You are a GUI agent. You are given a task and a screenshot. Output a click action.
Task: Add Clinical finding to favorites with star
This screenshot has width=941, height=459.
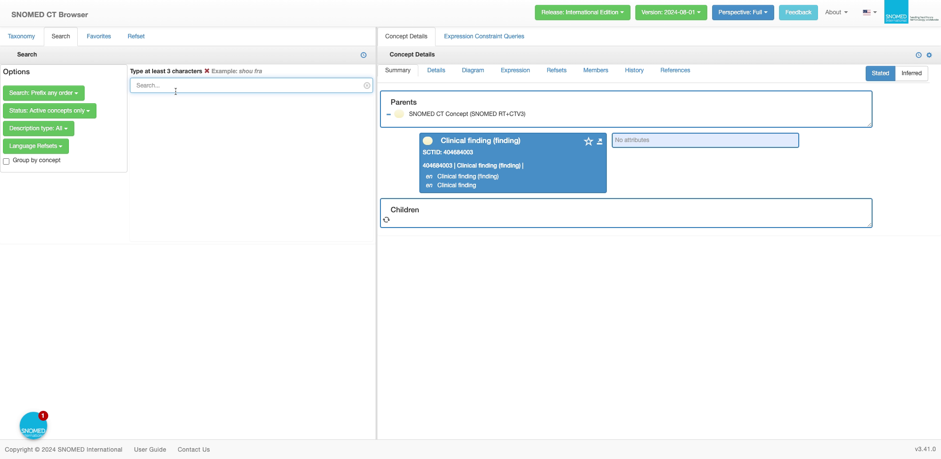pyautogui.click(x=588, y=142)
